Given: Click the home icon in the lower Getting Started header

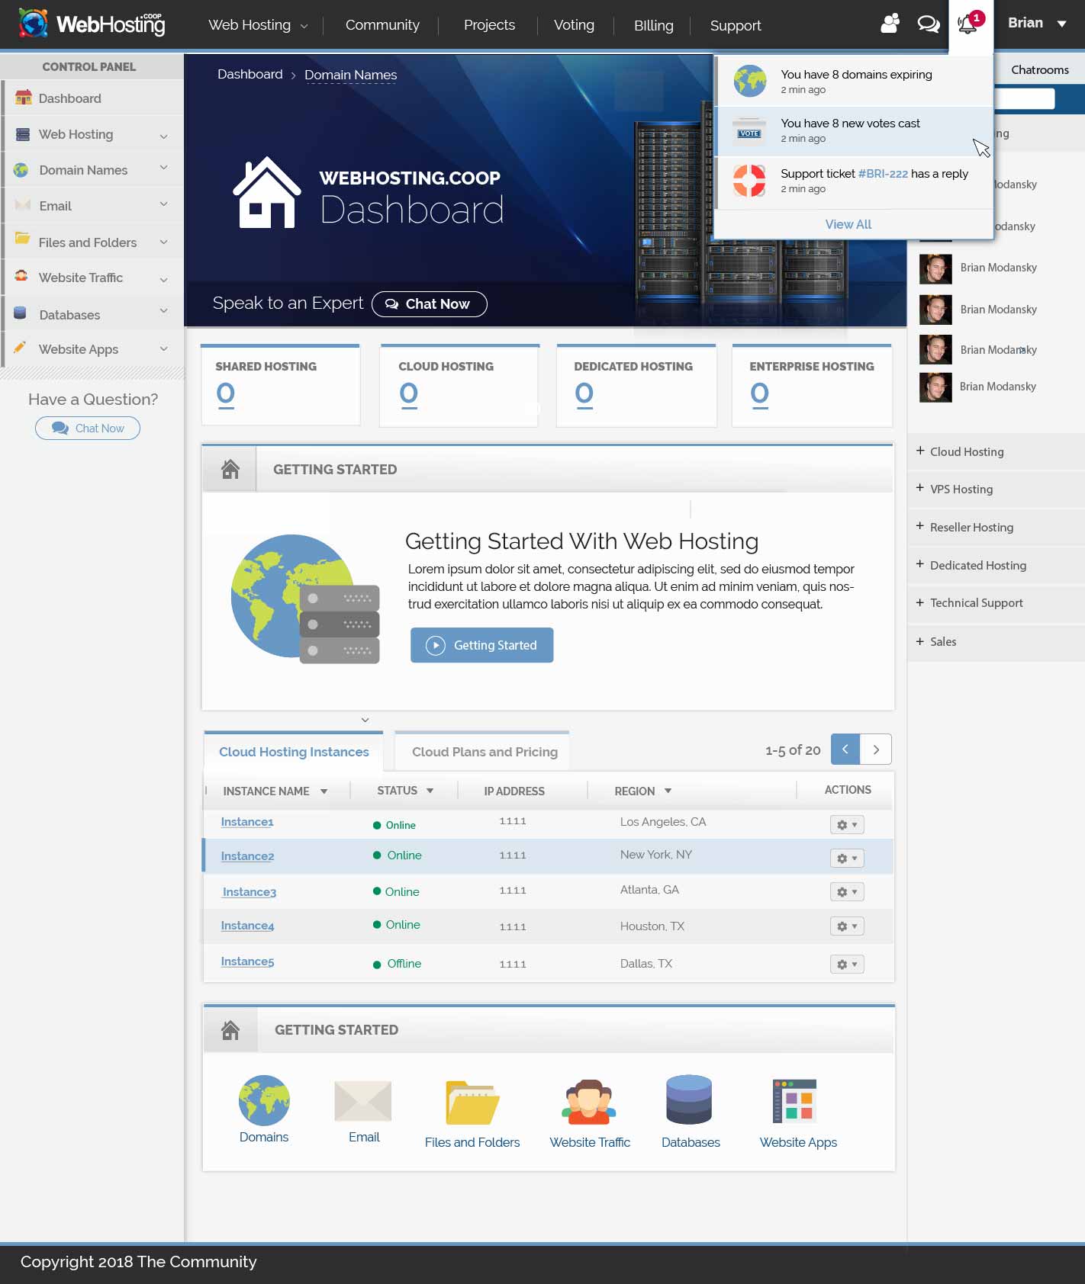Looking at the screenshot, I should [230, 1030].
